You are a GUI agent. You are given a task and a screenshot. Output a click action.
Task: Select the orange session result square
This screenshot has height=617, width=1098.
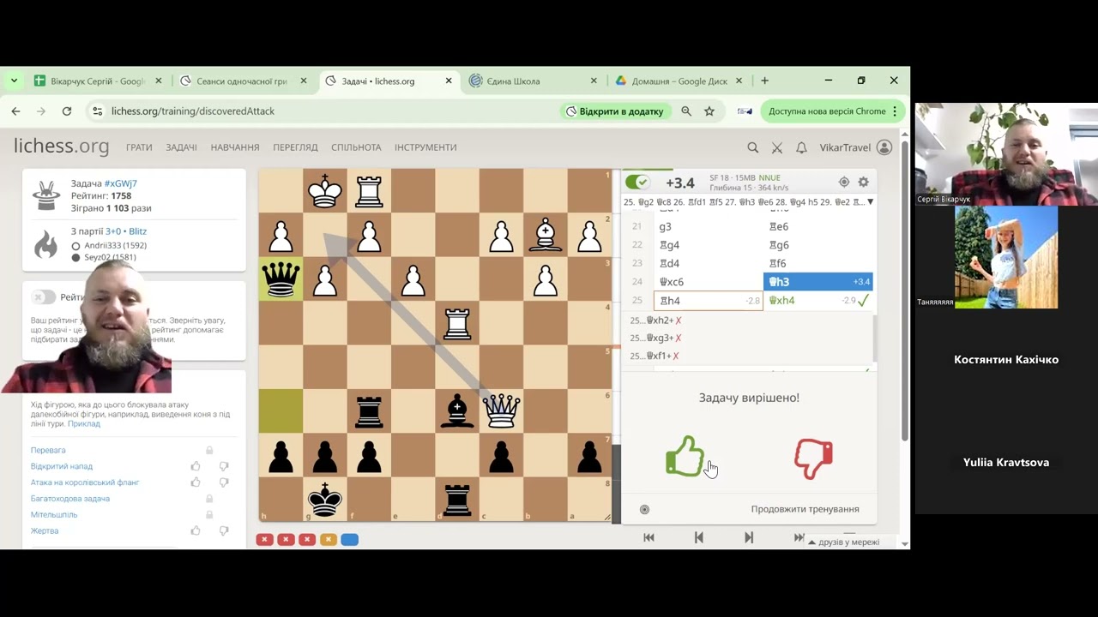point(328,540)
